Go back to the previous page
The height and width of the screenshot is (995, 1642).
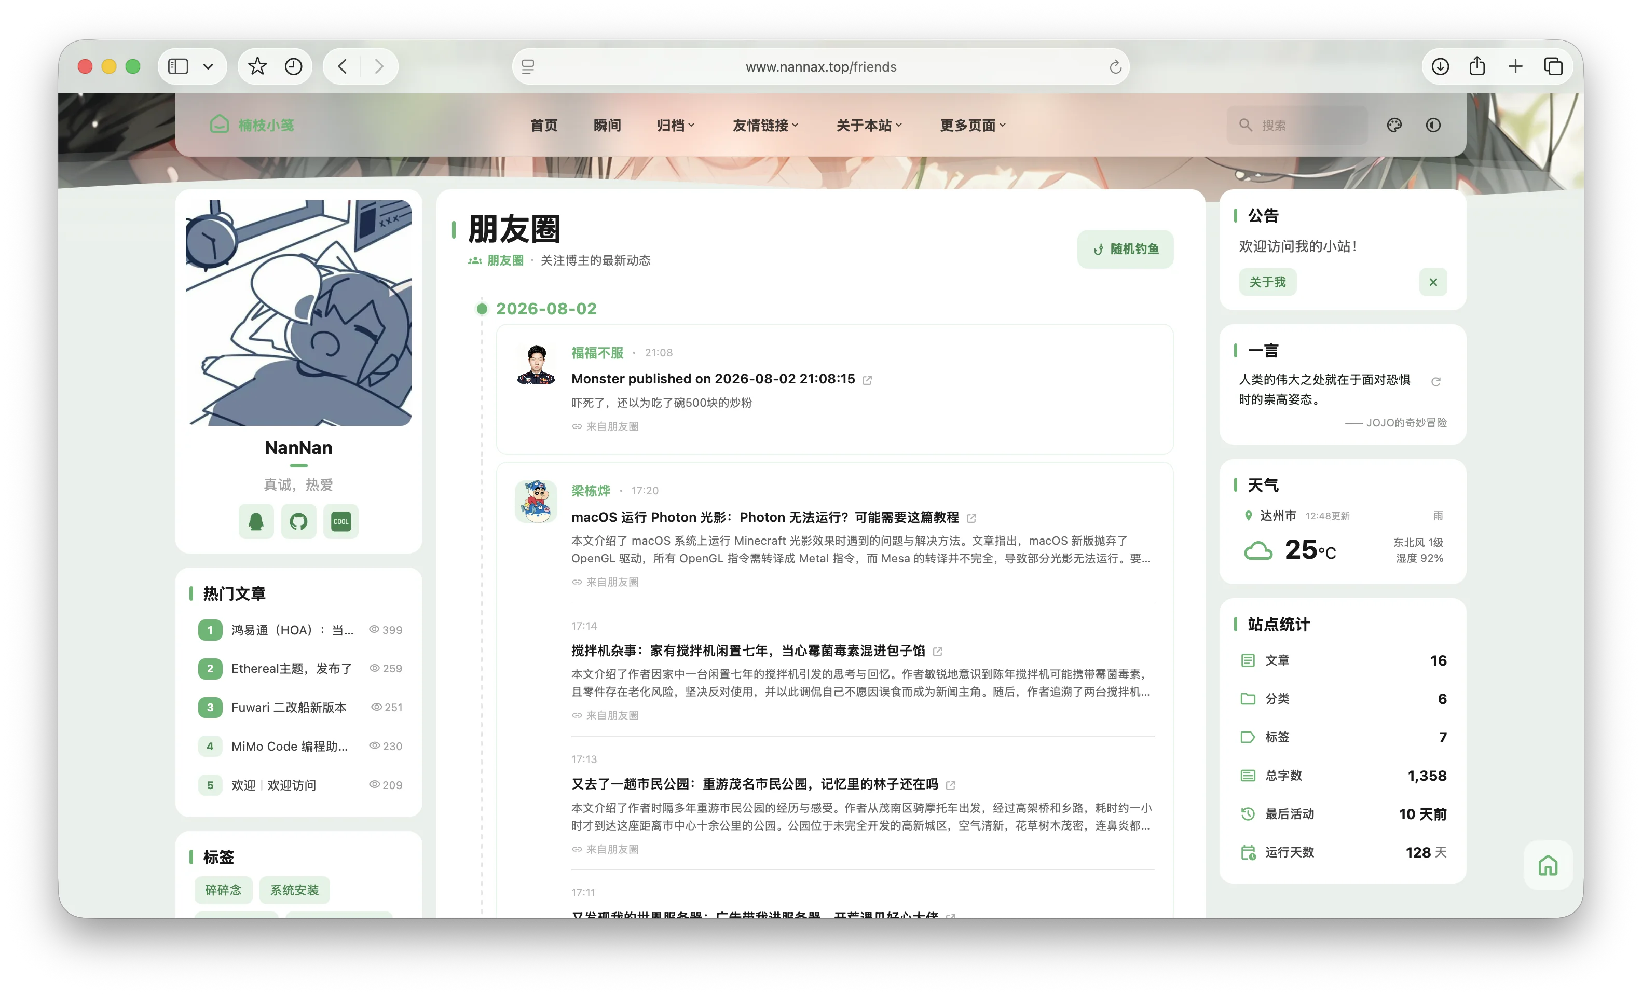coord(343,66)
